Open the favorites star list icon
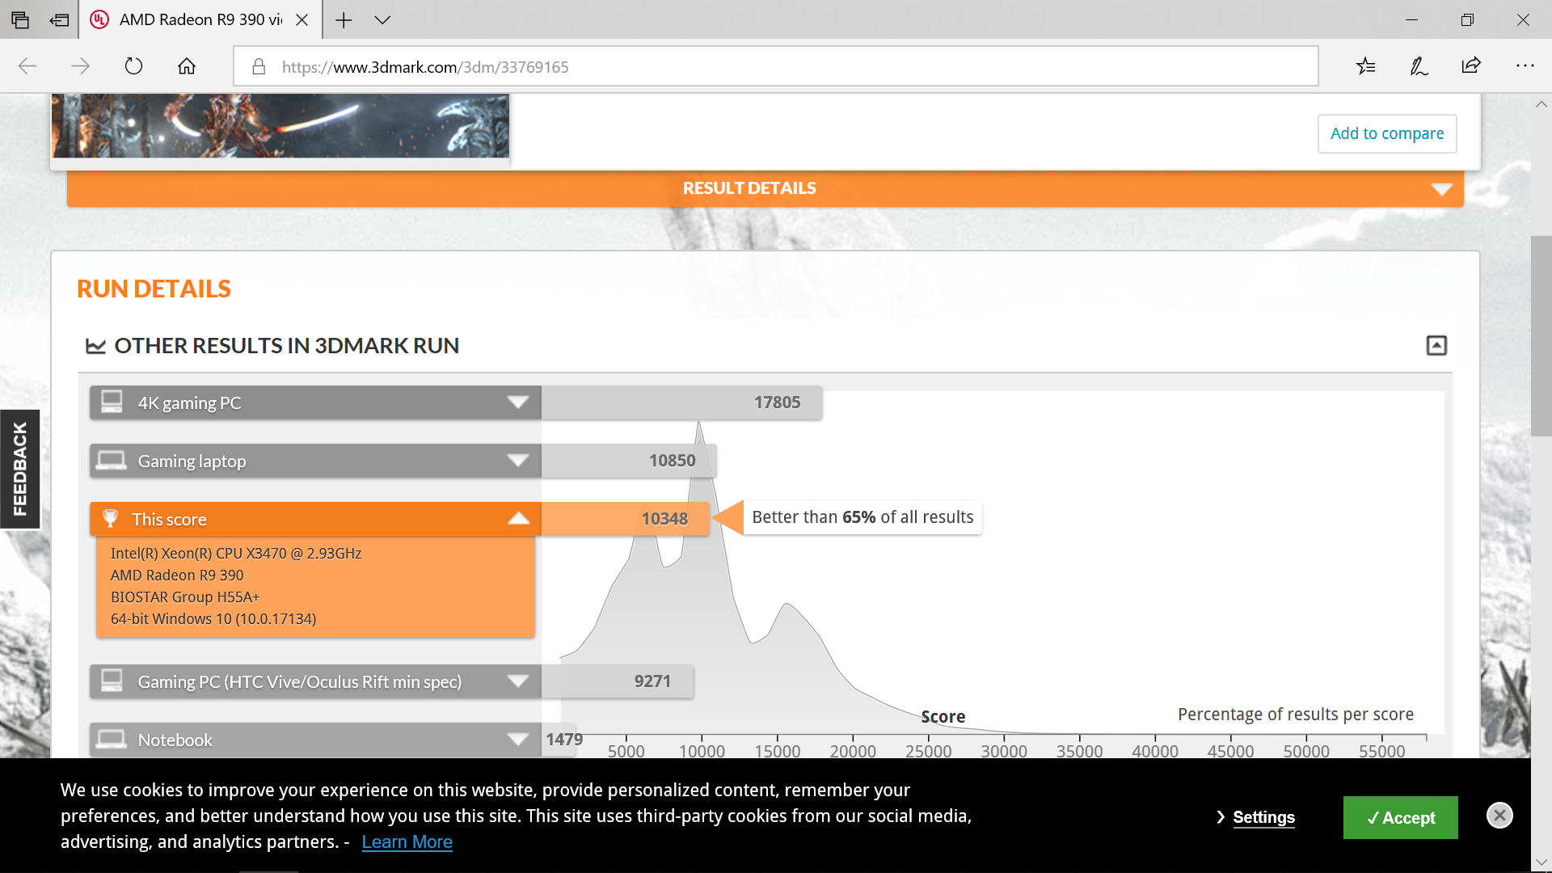 click(1365, 66)
